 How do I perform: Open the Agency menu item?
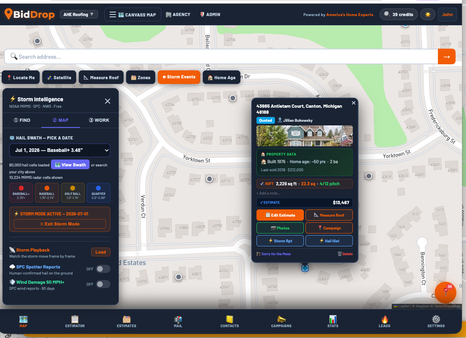(x=178, y=14)
